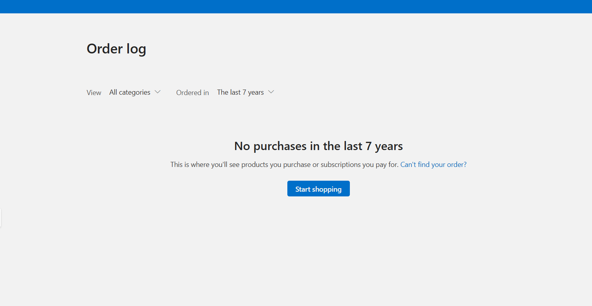Select the word "years" in date filter dropdown
Viewport: 592px width, 306px height.
pyautogui.click(x=256, y=92)
